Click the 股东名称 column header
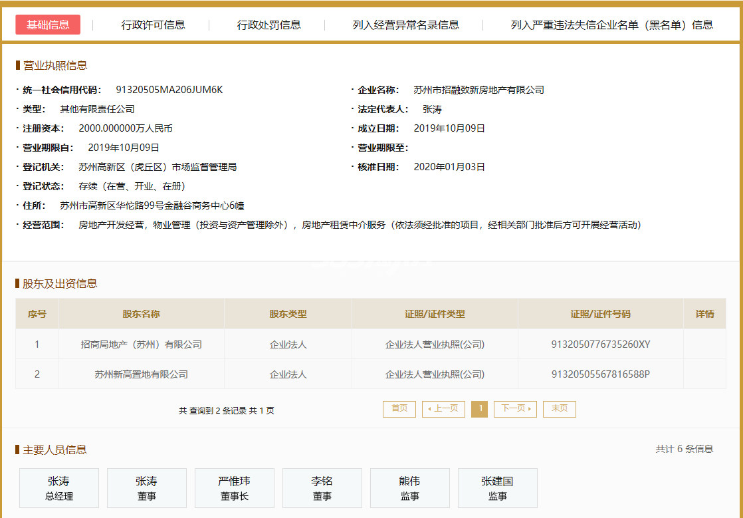The height and width of the screenshot is (518, 743). [x=141, y=314]
